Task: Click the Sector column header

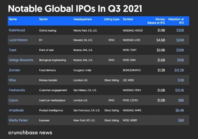Action: [44, 19]
